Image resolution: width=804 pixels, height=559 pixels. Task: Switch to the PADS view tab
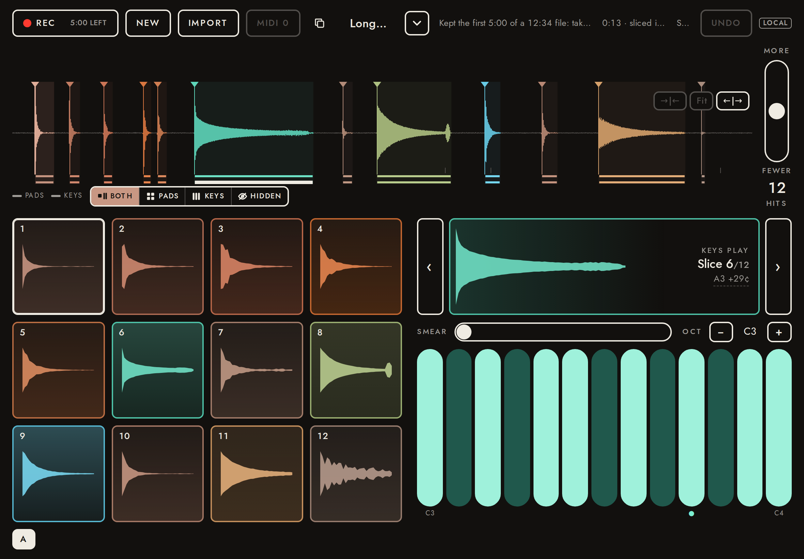(163, 196)
